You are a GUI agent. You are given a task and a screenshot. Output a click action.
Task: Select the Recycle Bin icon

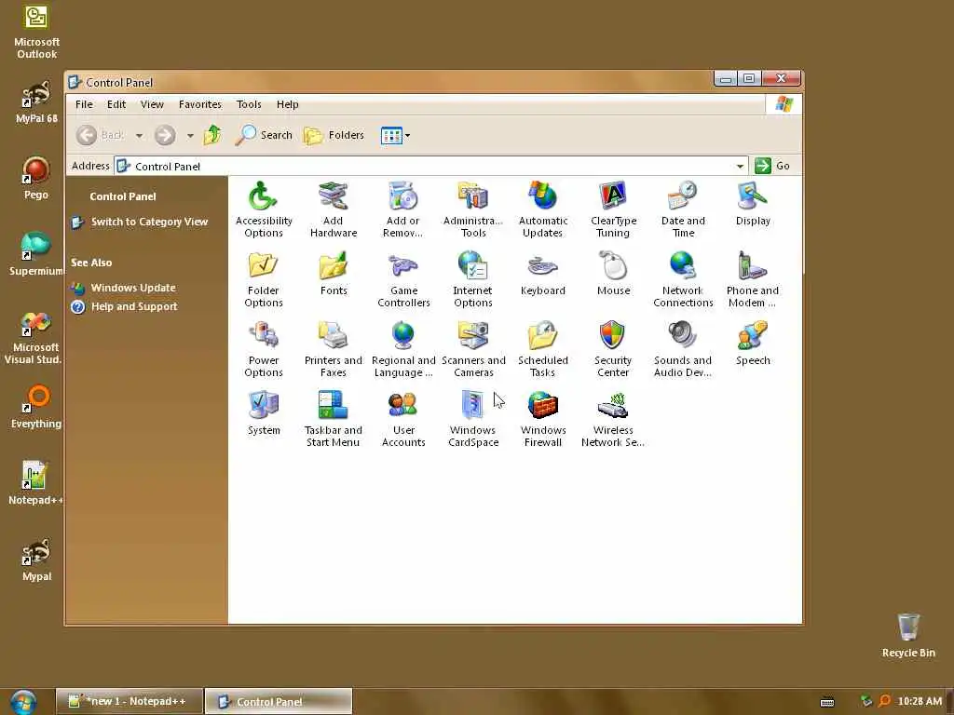click(x=908, y=635)
